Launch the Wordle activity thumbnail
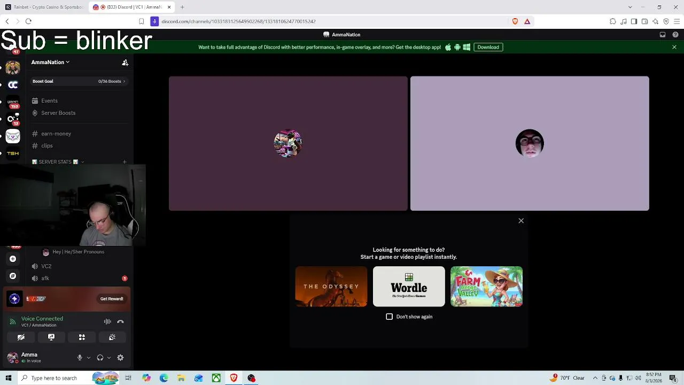684x385 pixels. pyautogui.click(x=409, y=287)
